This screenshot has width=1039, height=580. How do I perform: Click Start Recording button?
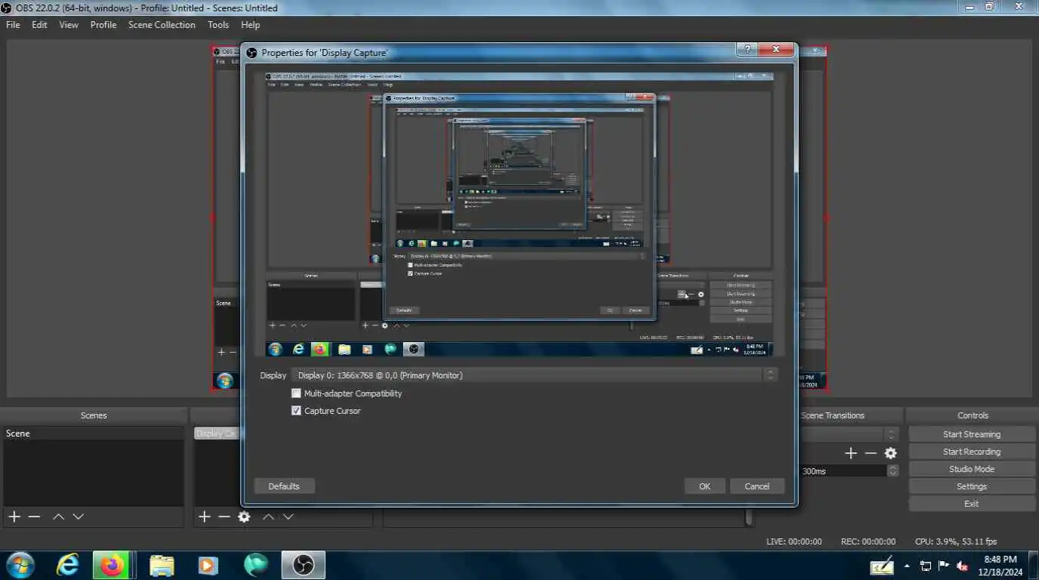point(972,452)
